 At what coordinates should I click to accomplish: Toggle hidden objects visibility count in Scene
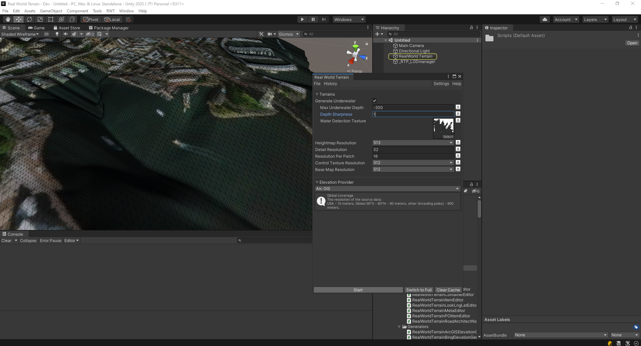(90, 34)
